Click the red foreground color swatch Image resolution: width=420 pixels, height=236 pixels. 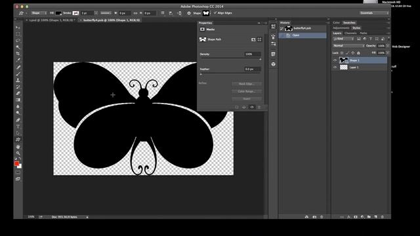pyautogui.click(x=17, y=163)
